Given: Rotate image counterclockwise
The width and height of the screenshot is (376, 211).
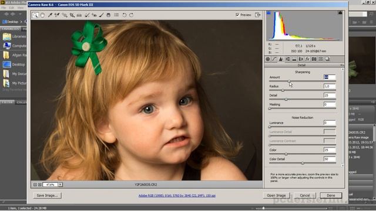Looking at the screenshot, I should tap(124, 15).
